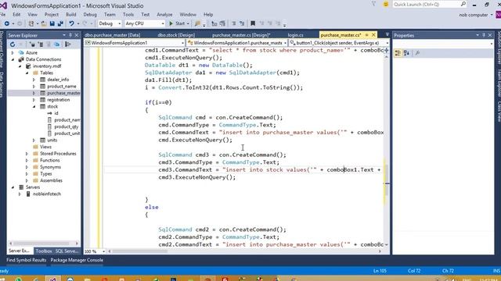Switch to purchase_master.cs [Design] tab
Image resolution: width=501 pixels, height=281 pixels.
tap(241, 35)
